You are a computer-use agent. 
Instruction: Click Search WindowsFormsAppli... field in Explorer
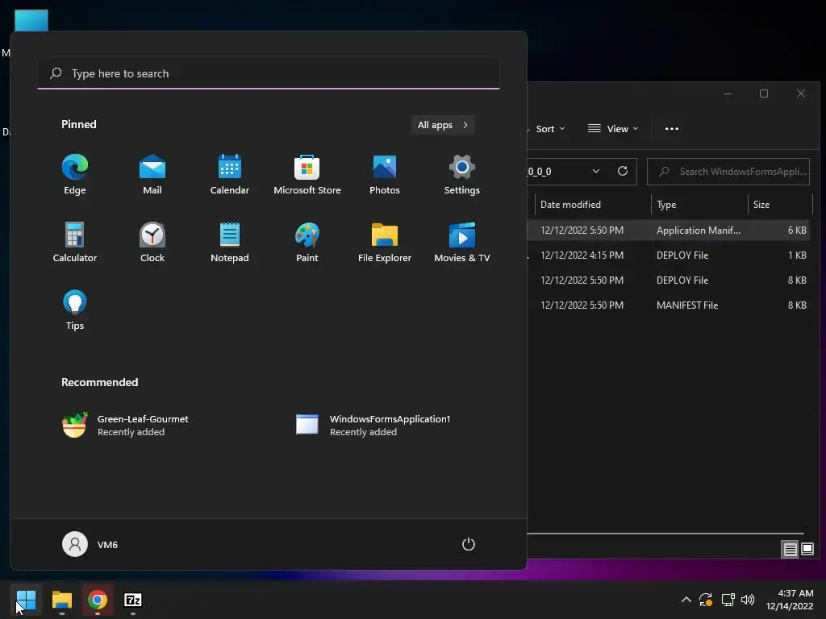[728, 172]
